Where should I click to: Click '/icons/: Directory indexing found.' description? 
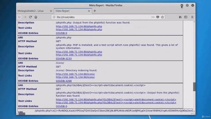pos(76,70)
